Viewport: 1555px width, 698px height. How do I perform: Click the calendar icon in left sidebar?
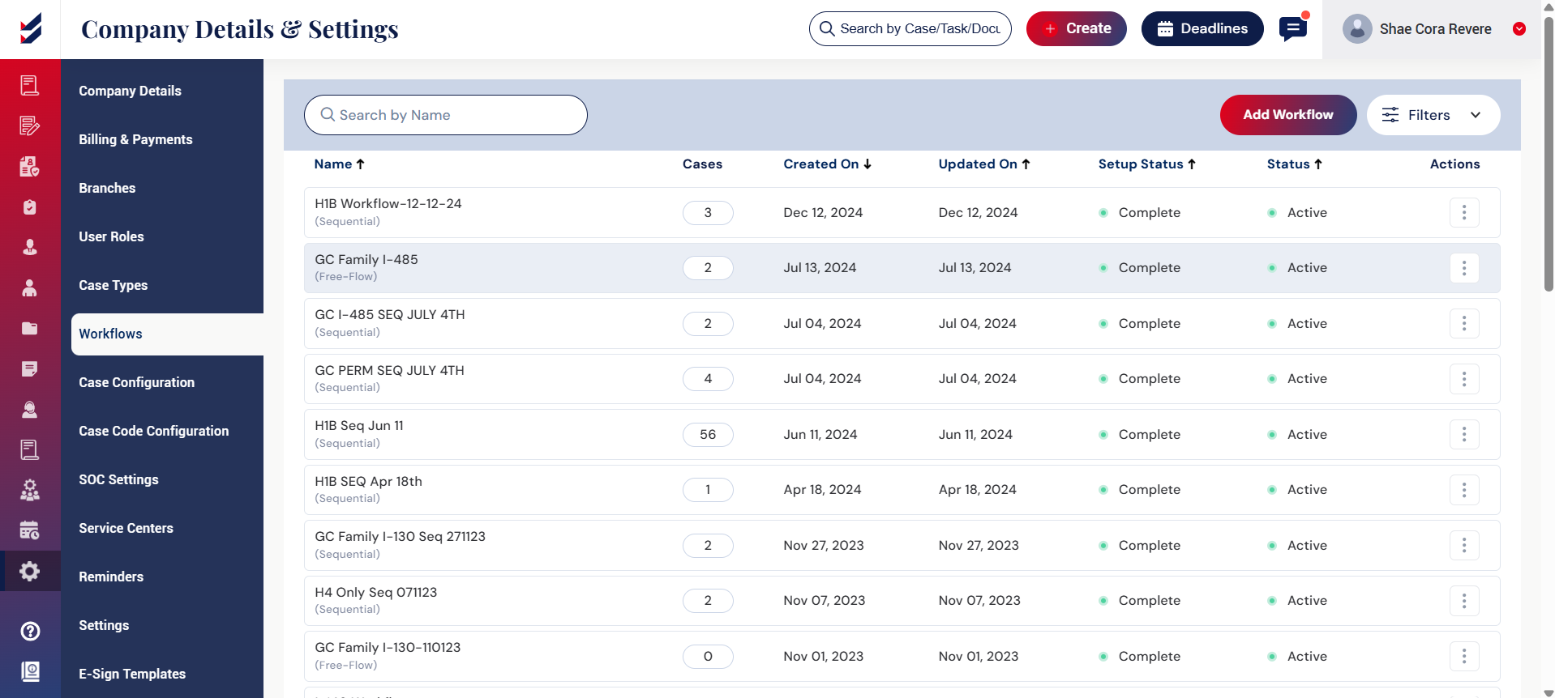(x=30, y=530)
